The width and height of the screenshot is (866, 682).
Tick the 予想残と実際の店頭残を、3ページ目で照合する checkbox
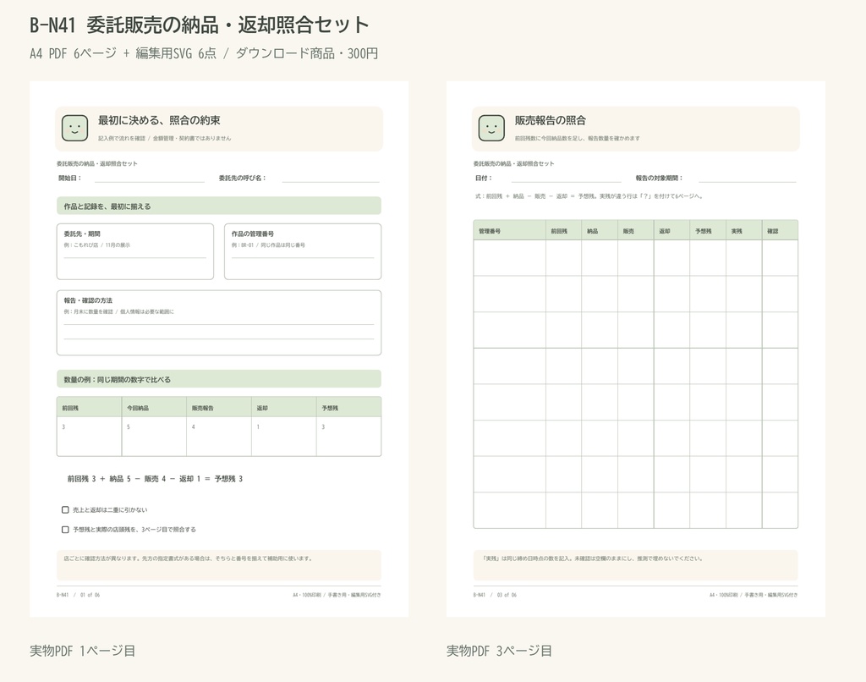click(65, 530)
